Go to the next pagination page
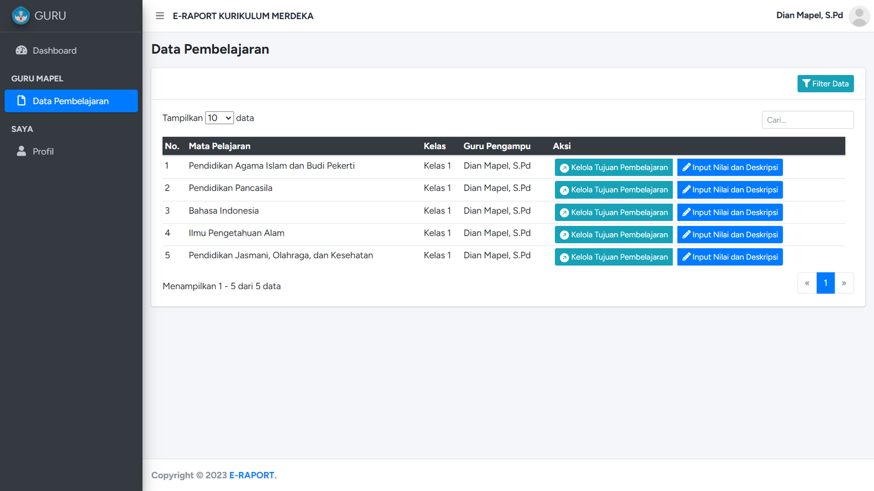The height and width of the screenshot is (491, 874). coord(844,283)
